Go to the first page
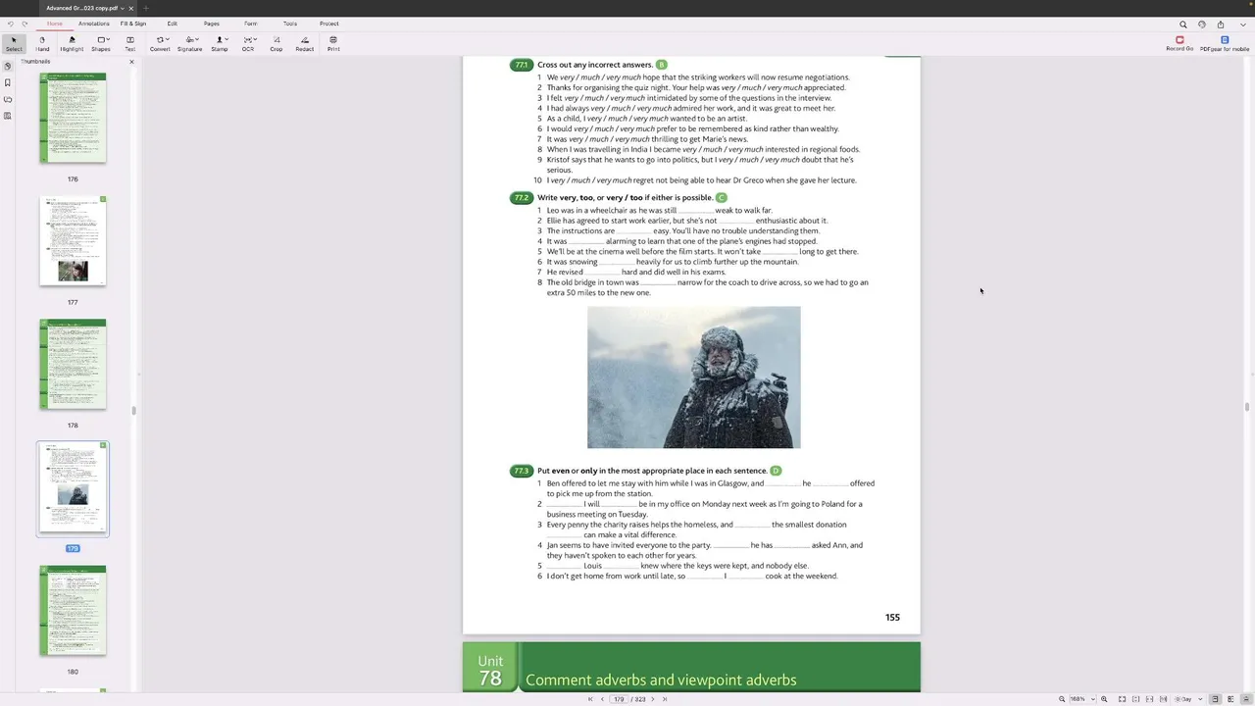This screenshot has width=1255, height=706. 590,699
